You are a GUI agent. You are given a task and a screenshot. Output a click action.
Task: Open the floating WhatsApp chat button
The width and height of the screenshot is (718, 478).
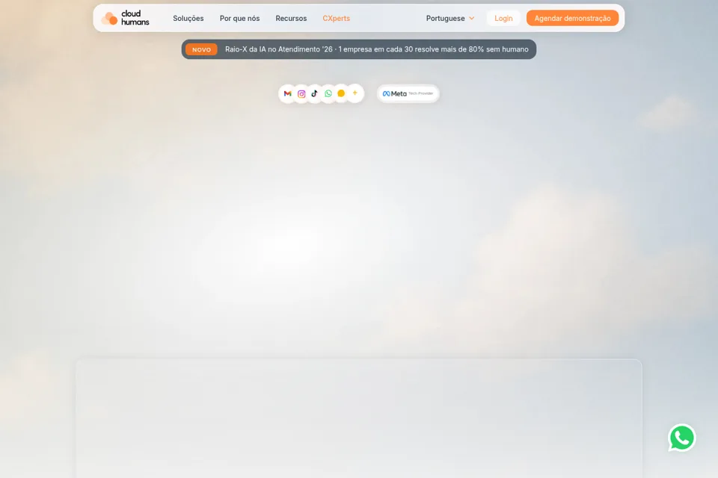pyautogui.click(x=682, y=438)
